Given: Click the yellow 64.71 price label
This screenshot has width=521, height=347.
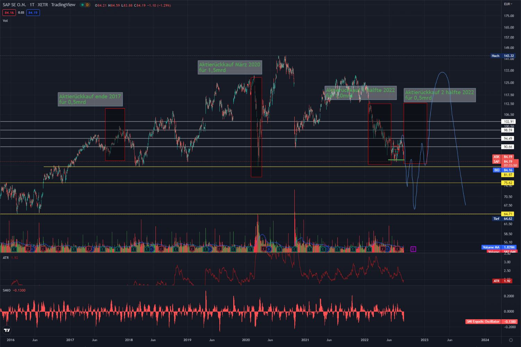Looking at the screenshot, I should (508, 214).
